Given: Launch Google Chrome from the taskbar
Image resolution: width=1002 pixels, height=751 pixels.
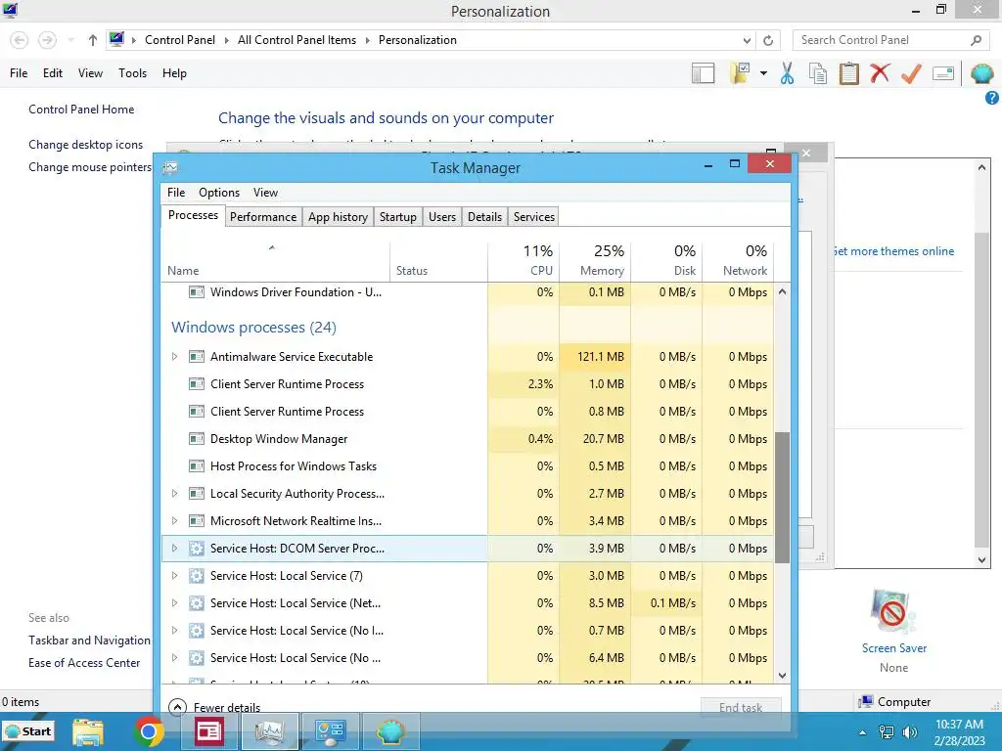Looking at the screenshot, I should click(x=149, y=731).
